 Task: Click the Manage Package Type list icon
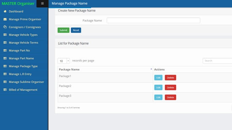point(5,66)
